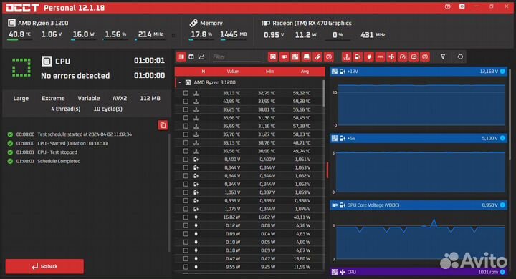Click the purple CPU fan graph header
This screenshot has width=516, height=279.
point(419,272)
